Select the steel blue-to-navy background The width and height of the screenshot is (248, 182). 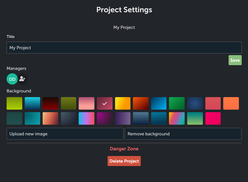141,118
